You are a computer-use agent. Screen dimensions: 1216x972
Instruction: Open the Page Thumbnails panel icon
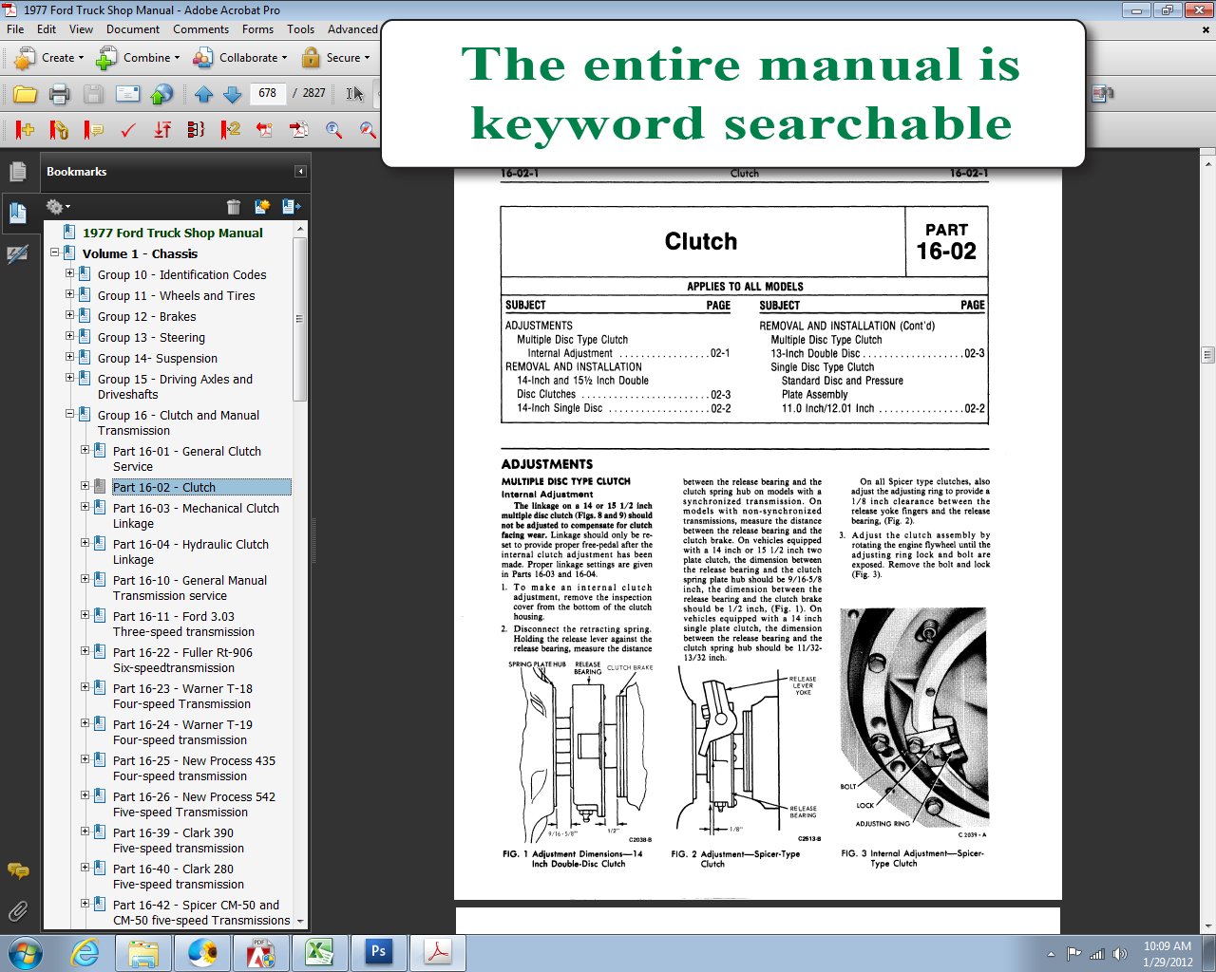tap(20, 171)
